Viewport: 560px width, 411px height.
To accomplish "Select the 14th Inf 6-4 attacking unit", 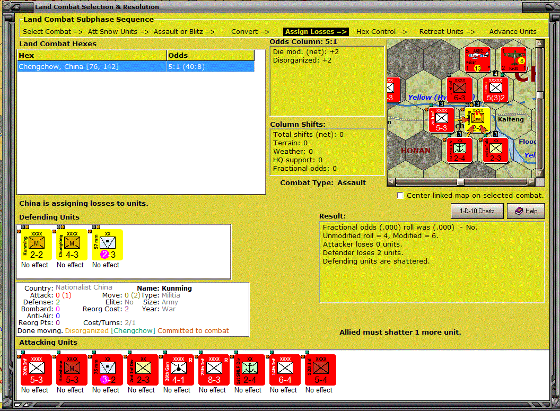I will coord(285,370).
